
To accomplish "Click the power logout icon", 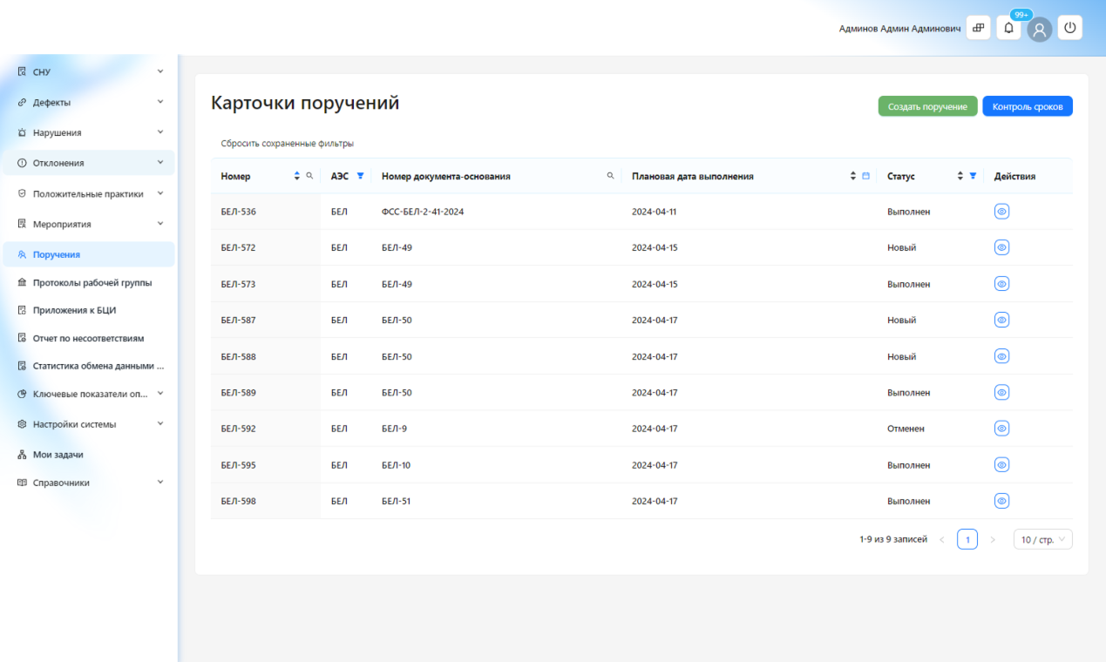I will pyautogui.click(x=1069, y=28).
